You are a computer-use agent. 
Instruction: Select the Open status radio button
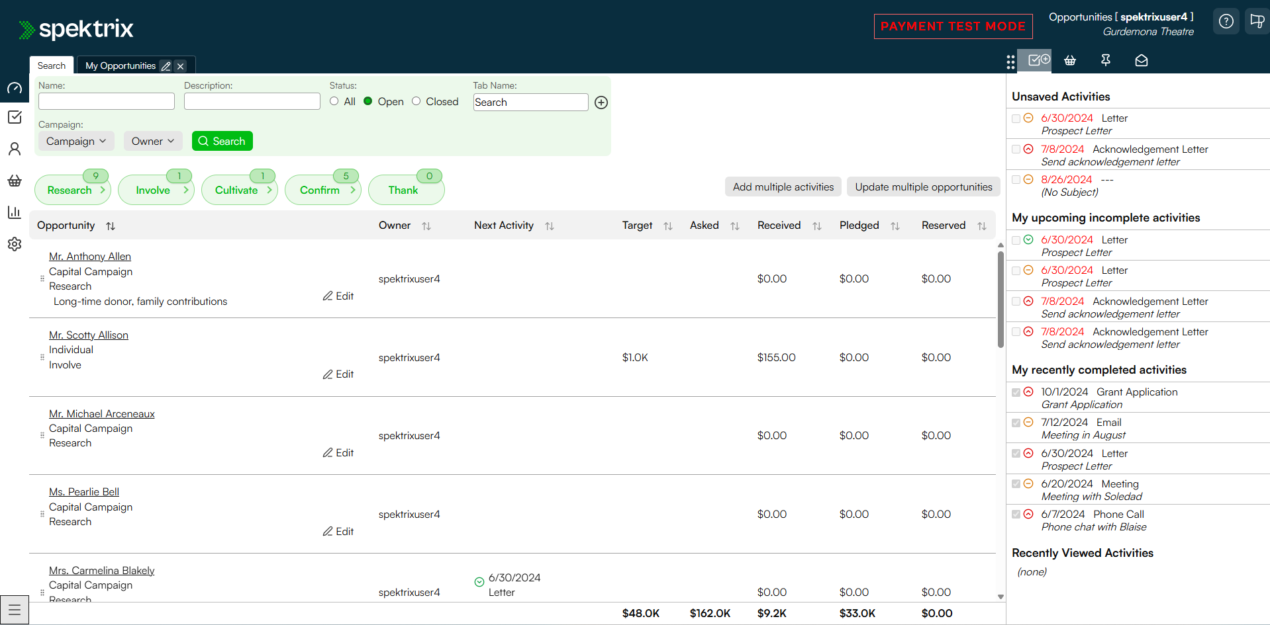tap(368, 101)
